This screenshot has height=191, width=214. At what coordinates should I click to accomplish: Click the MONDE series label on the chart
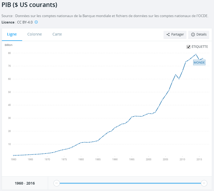[x=199, y=63]
